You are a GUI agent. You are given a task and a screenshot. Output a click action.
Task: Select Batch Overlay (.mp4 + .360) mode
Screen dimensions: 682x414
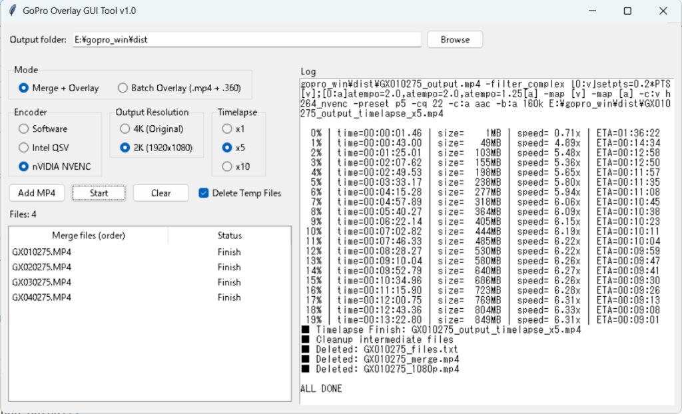123,88
